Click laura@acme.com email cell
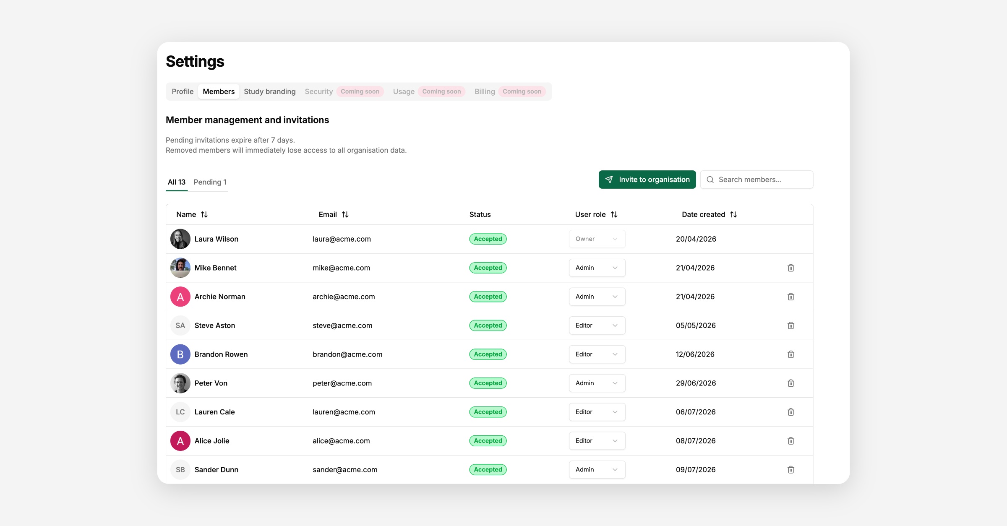Viewport: 1007px width, 526px height. (x=342, y=239)
